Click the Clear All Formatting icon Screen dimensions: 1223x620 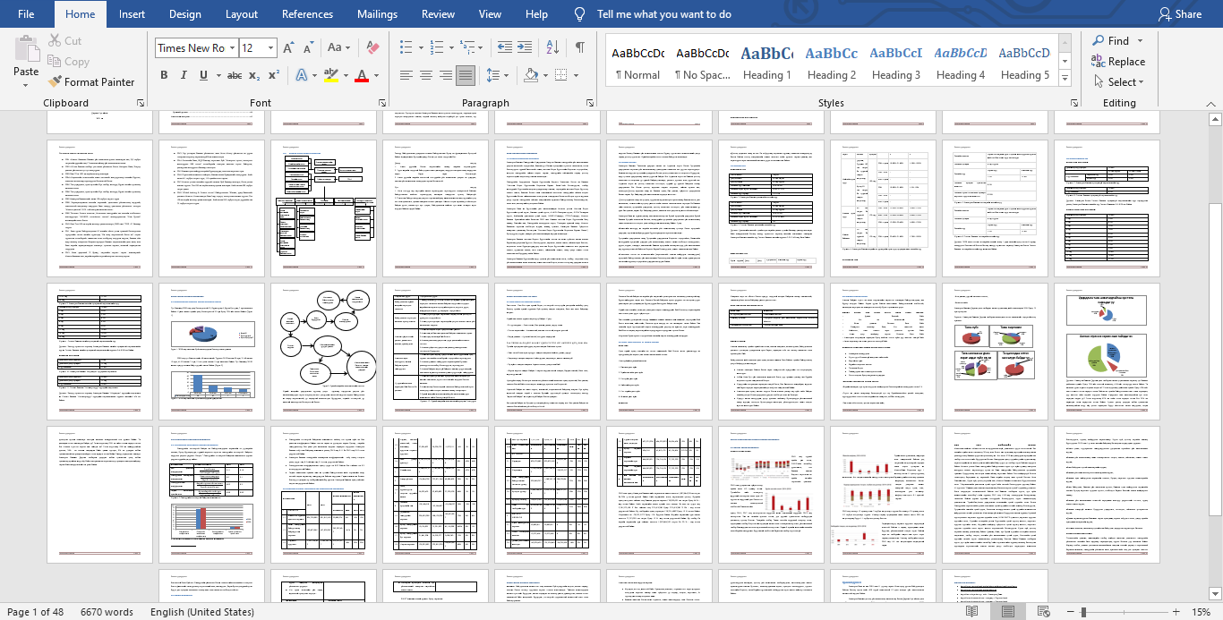[373, 47]
